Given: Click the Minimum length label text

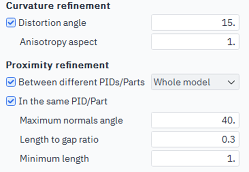Looking at the screenshot, I should [54, 159].
